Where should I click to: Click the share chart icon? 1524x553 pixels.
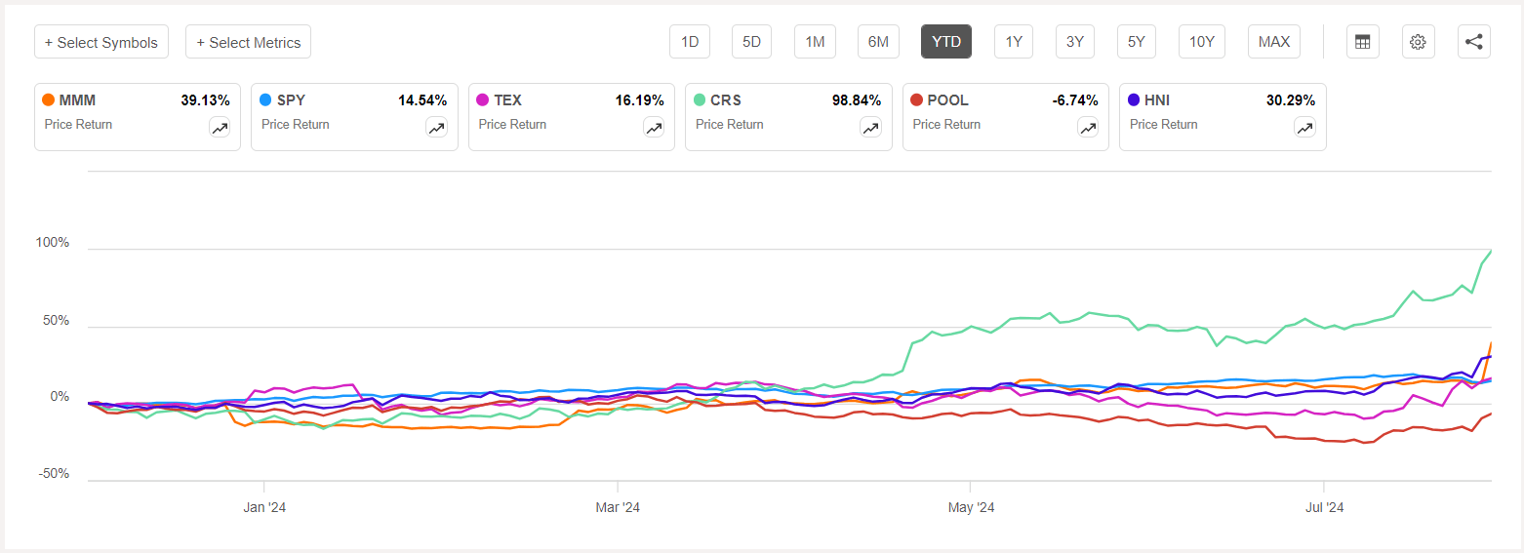(x=1473, y=42)
